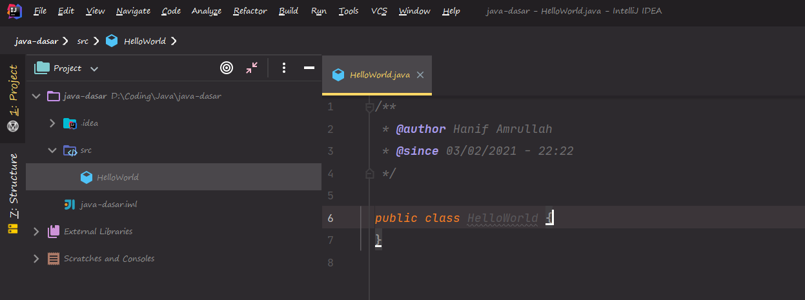Open the View menu

coord(95,11)
